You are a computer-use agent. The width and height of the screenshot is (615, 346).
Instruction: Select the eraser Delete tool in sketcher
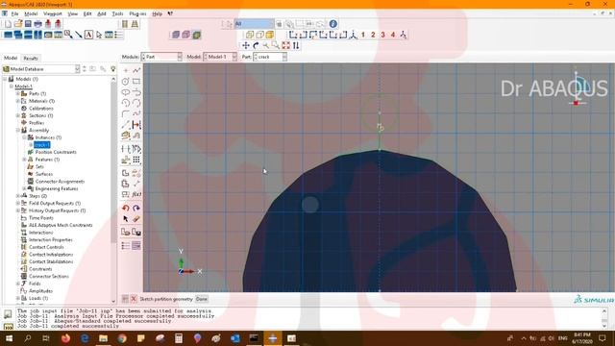click(136, 219)
